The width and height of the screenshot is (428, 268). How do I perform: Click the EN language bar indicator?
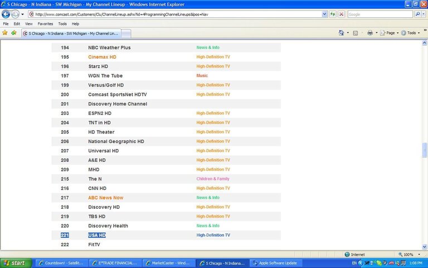(x=354, y=263)
